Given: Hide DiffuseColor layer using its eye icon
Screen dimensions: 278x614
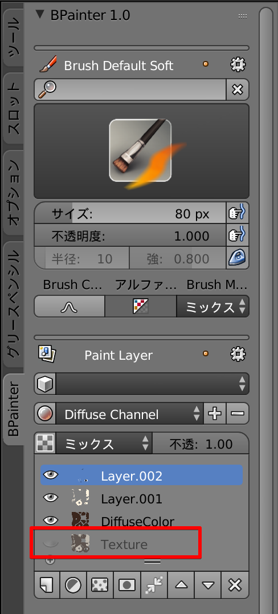Looking at the screenshot, I should (50, 521).
